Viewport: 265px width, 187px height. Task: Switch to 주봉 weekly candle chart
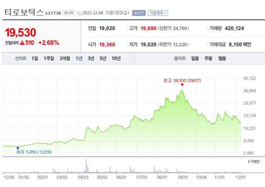[208, 58]
